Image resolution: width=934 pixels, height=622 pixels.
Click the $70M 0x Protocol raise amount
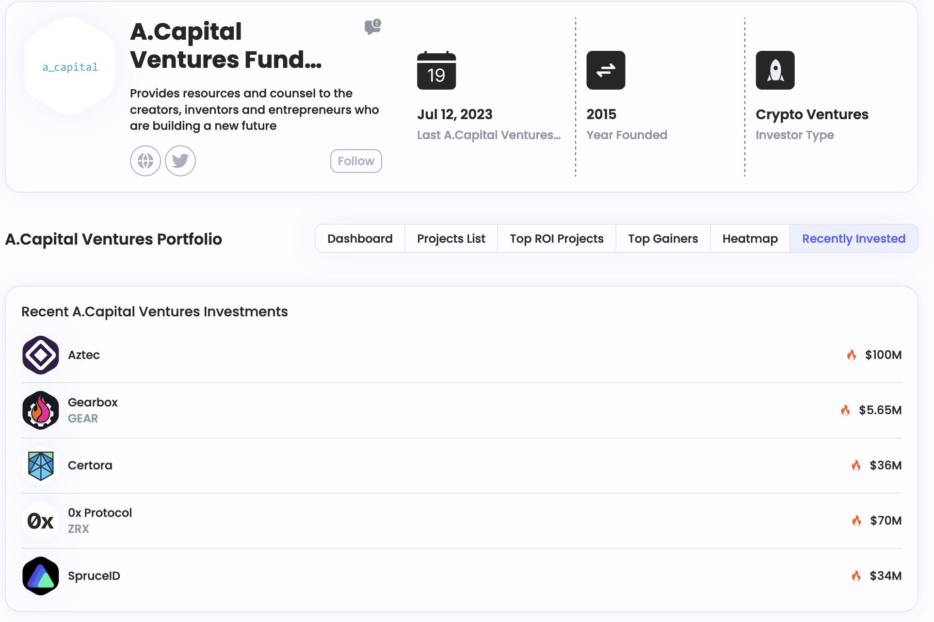click(886, 521)
